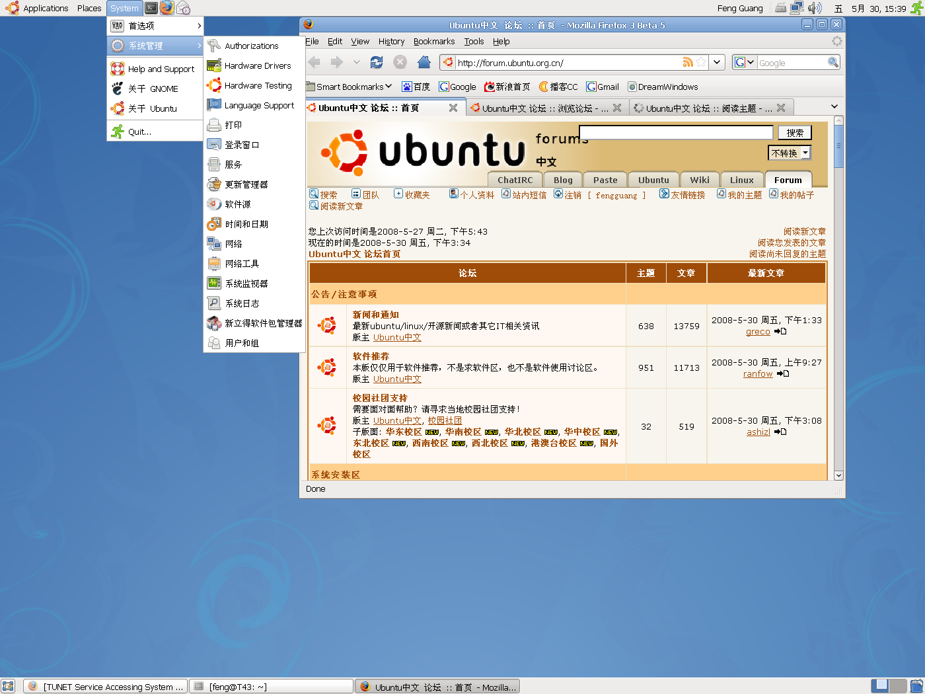Select Hardware Drivers from the menu
Screen dimensions: 925x694
[254, 65]
